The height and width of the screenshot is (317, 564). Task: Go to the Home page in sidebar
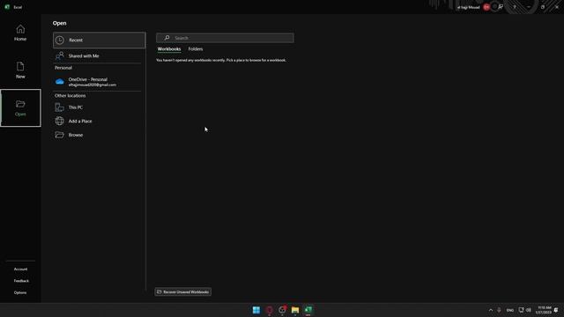[x=20, y=33]
